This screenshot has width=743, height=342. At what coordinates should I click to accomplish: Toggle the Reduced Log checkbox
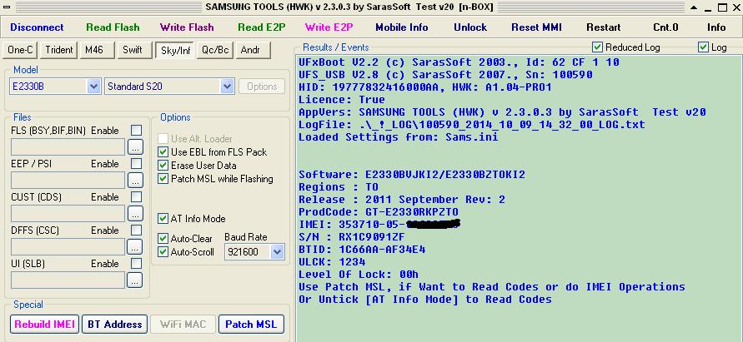598,47
